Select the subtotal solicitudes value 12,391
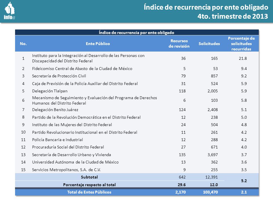The image size is (273, 204). click(x=212, y=177)
